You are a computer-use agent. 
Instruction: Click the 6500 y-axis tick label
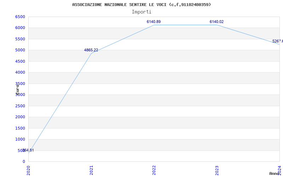coord(20,17)
